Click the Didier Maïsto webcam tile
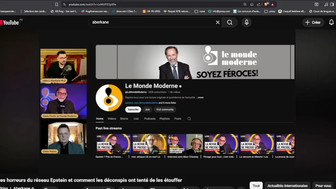336x189 pixels. coord(64,137)
